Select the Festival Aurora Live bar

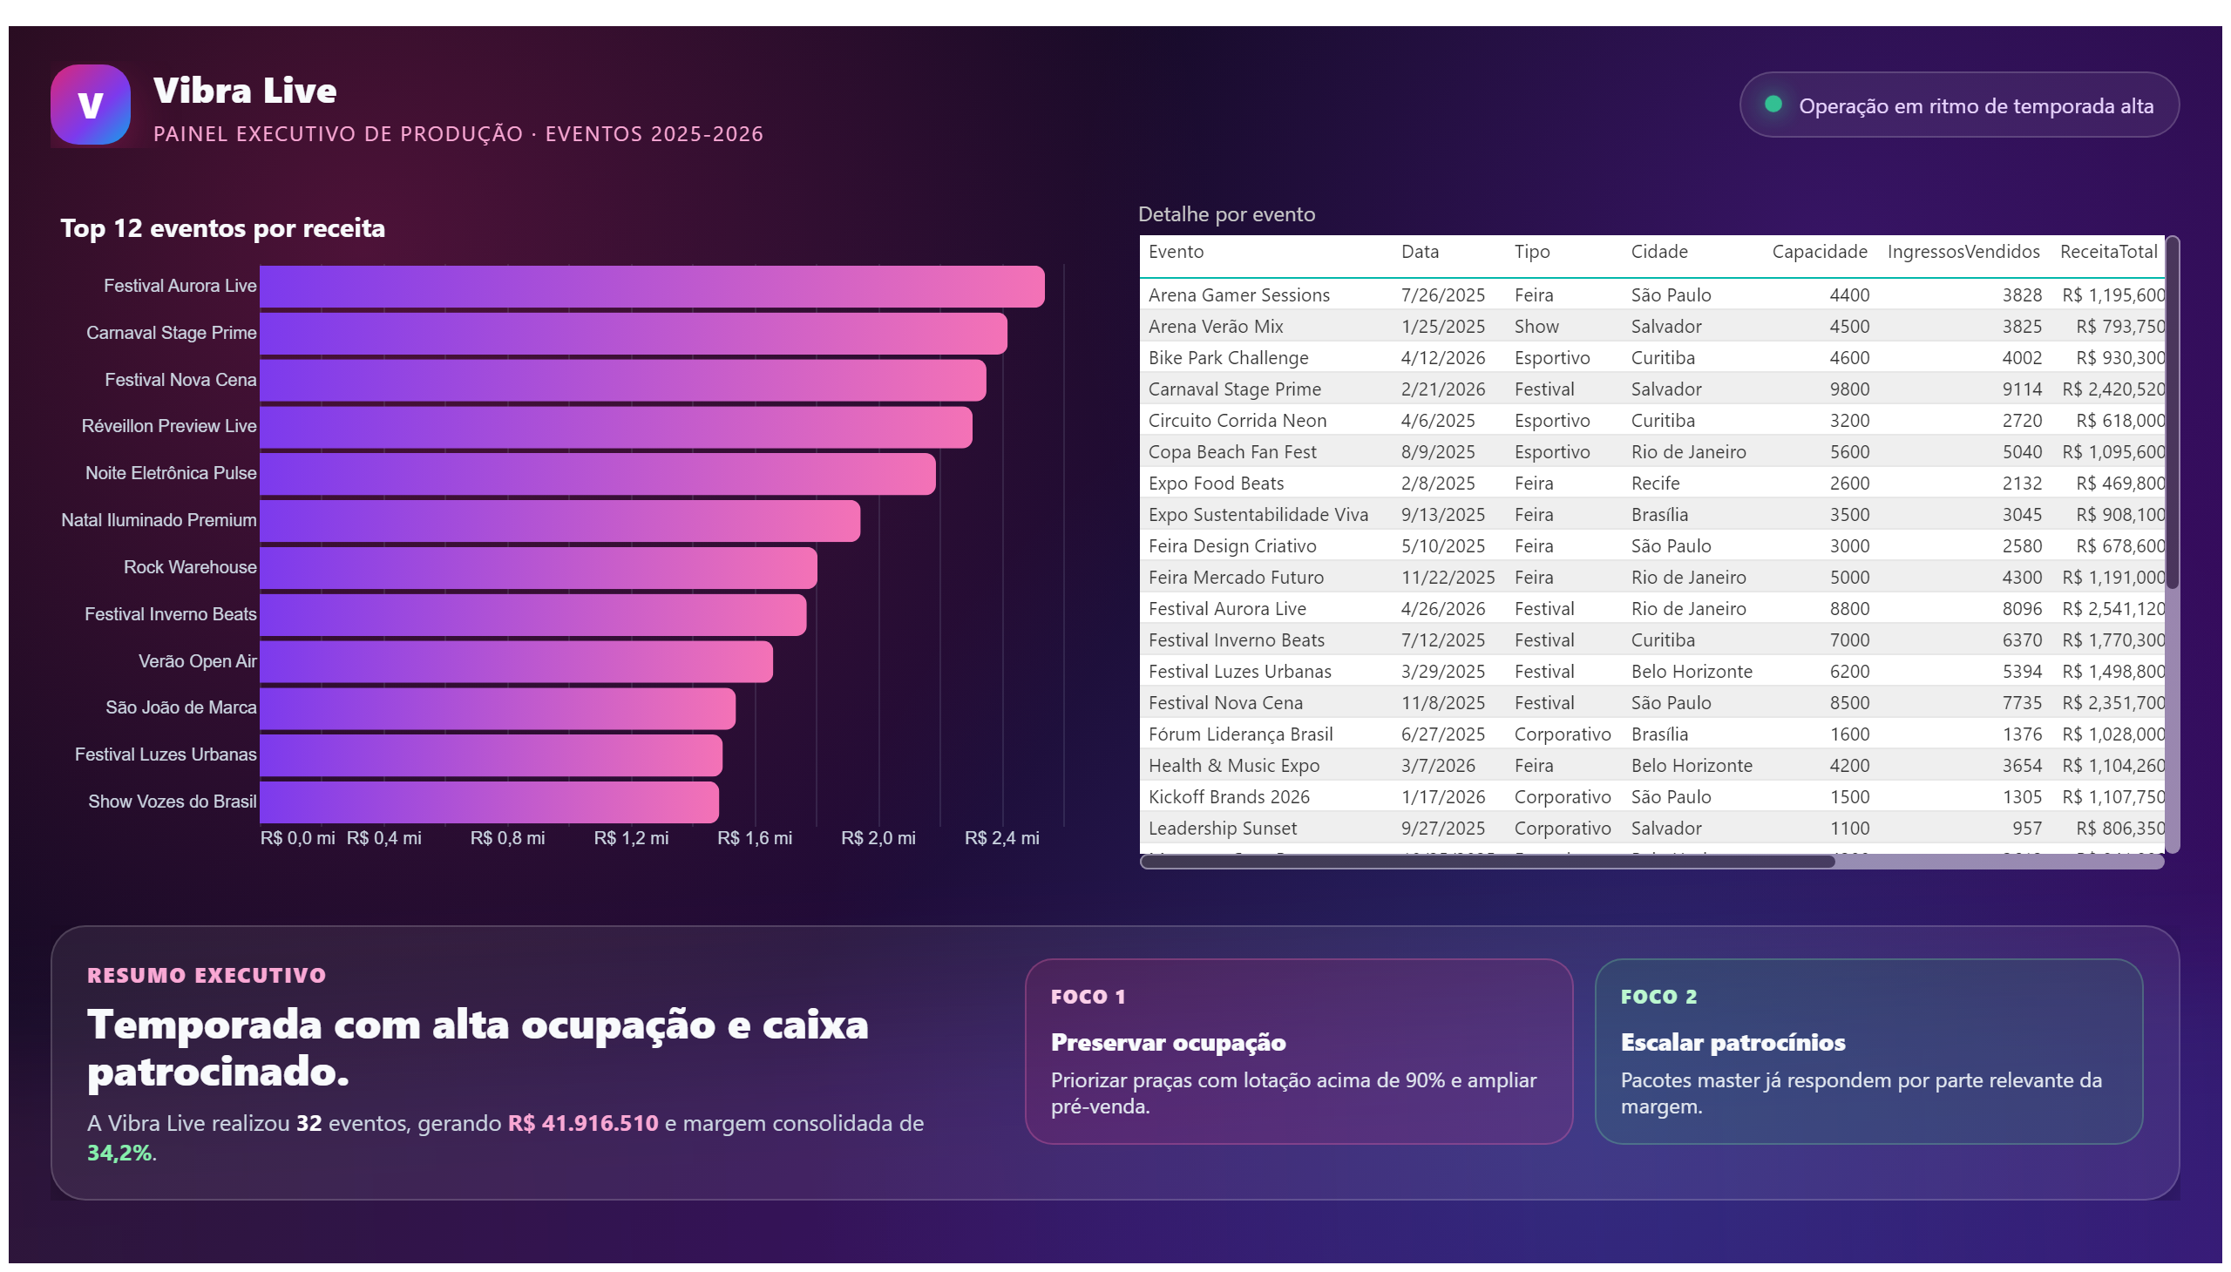(x=652, y=287)
